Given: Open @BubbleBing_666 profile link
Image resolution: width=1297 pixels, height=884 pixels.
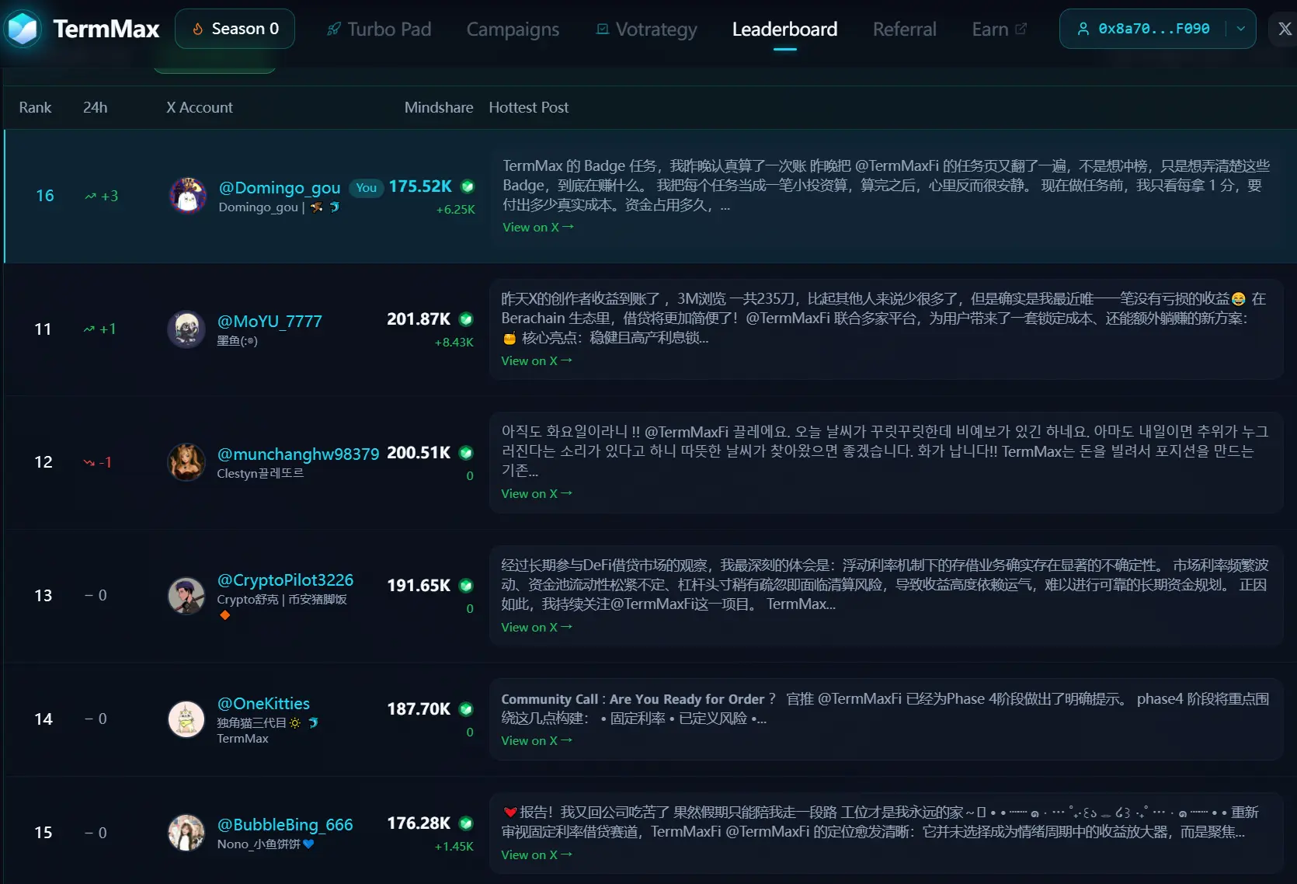Looking at the screenshot, I should [285, 825].
